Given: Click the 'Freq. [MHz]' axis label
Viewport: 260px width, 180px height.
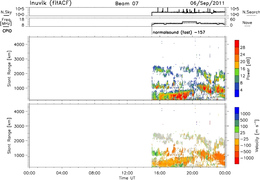Looking at the screenshot, I should click(6, 22).
